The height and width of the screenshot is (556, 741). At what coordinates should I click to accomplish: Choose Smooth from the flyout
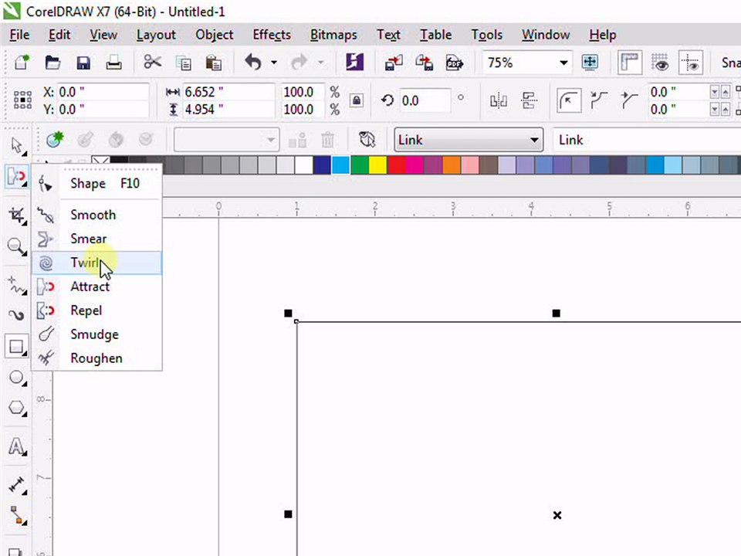[x=97, y=215]
